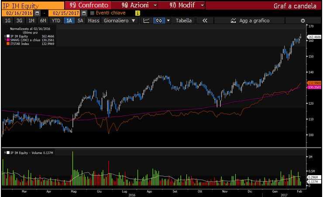Click the yellow info icon

[137, 13]
